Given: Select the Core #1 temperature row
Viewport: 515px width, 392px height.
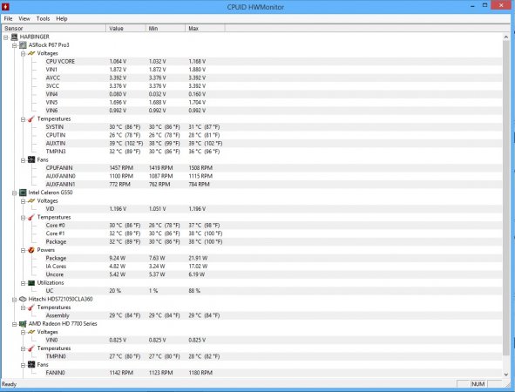Looking at the screenshot, I should (252, 233).
